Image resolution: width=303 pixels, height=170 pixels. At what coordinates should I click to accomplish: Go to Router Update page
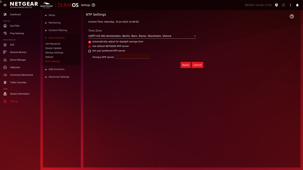pos(53,48)
